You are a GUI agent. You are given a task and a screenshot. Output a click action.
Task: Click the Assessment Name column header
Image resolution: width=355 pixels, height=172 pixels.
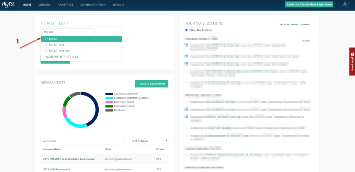click(52, 149)
